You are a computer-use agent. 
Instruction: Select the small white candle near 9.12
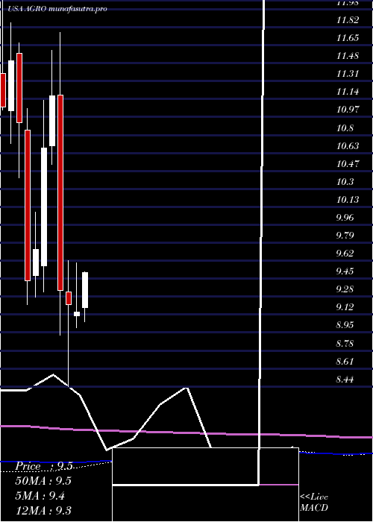[x=77, y=314]
